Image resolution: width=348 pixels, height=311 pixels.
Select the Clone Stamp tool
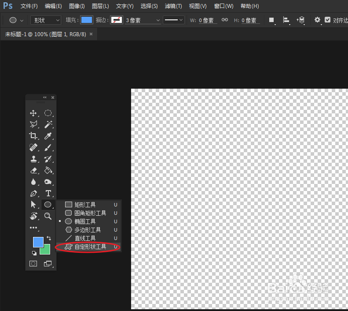(x=33, y=159)
